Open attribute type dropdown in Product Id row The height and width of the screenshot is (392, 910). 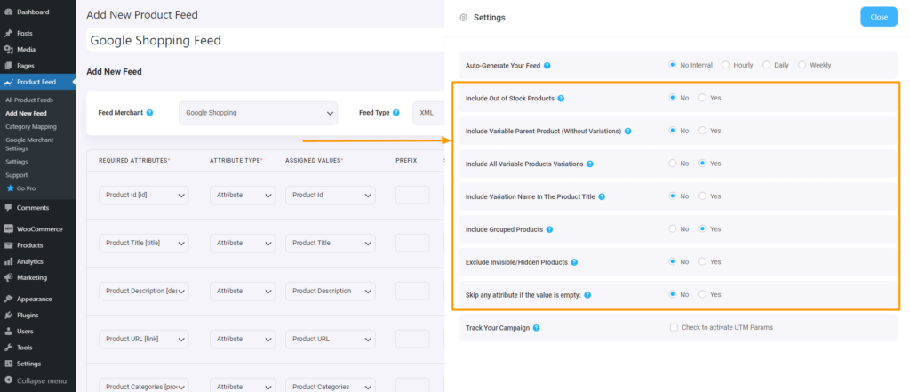243,196
